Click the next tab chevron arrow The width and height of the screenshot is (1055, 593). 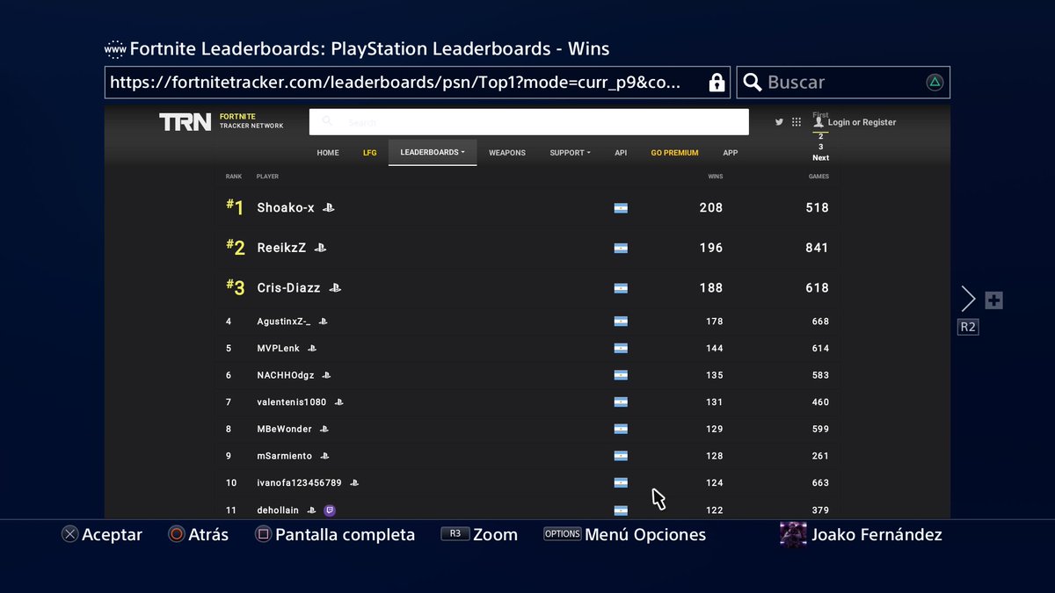coord(968,299)
